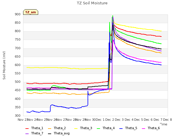Click the 850 y-axis tick label
Screen dimensions: 185x139
click(18, 23)
